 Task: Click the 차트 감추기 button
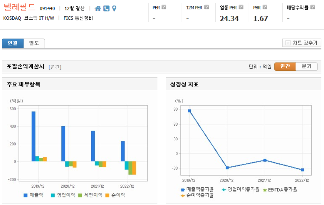pos(301,43)
